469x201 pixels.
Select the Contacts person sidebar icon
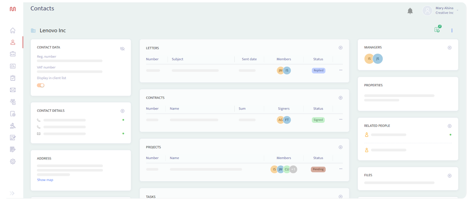13,42
